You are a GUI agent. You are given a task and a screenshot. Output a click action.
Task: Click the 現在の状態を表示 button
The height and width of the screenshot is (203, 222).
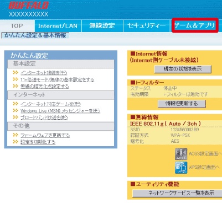(x=183, y=69)
